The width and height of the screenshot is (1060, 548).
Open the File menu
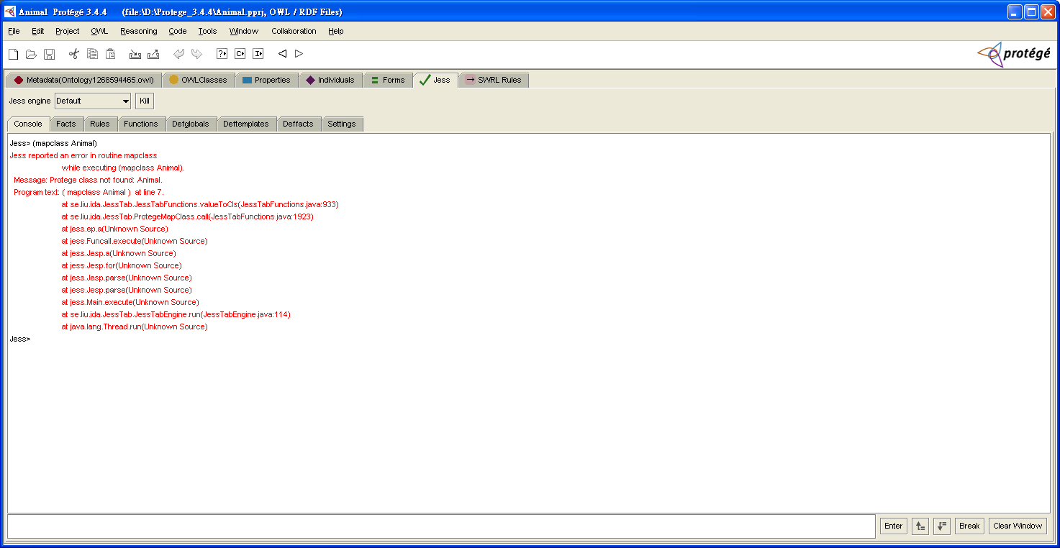[x=14, y=31]
